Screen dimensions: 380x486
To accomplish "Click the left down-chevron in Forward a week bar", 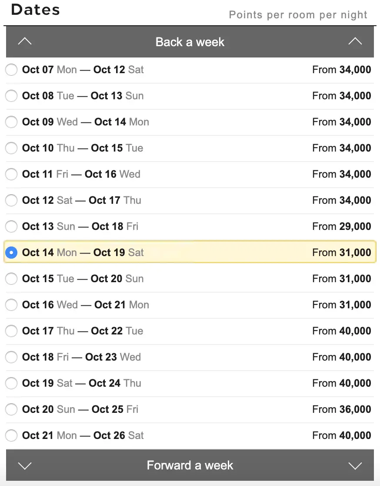I will [x=25, y=466].
